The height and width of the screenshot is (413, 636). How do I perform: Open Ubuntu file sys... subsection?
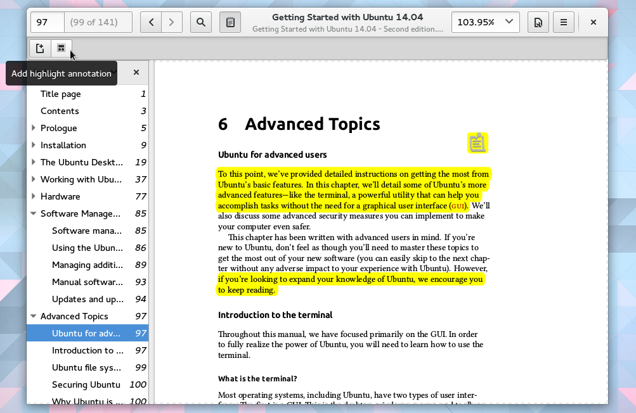pos(88,367)
